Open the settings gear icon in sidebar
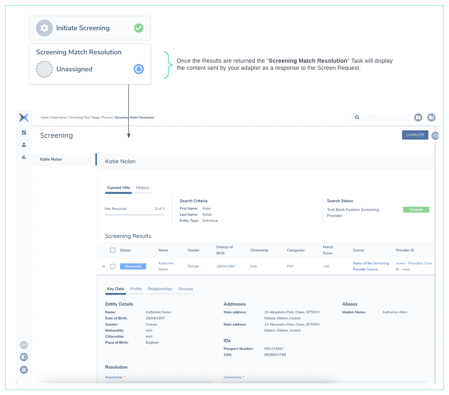The width and height of the screenshot is (449, 395). point(24,370)
